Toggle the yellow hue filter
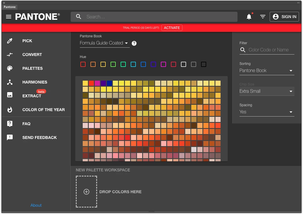 point(103,64)
